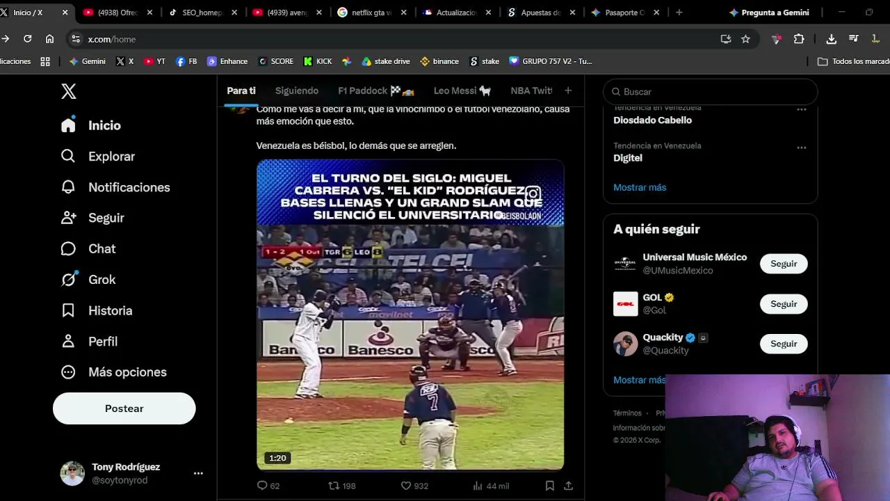Open the KICK bookmark
890x501 pixels.
click(x=318, y=61)
